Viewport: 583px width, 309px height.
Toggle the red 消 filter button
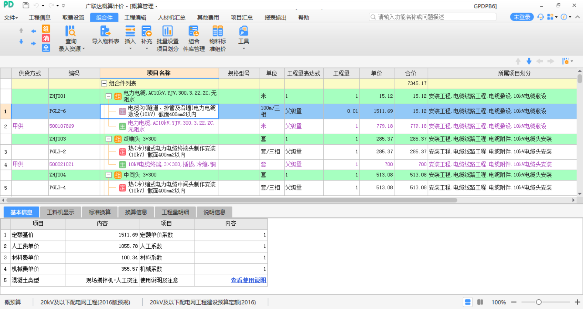point(46,38)
